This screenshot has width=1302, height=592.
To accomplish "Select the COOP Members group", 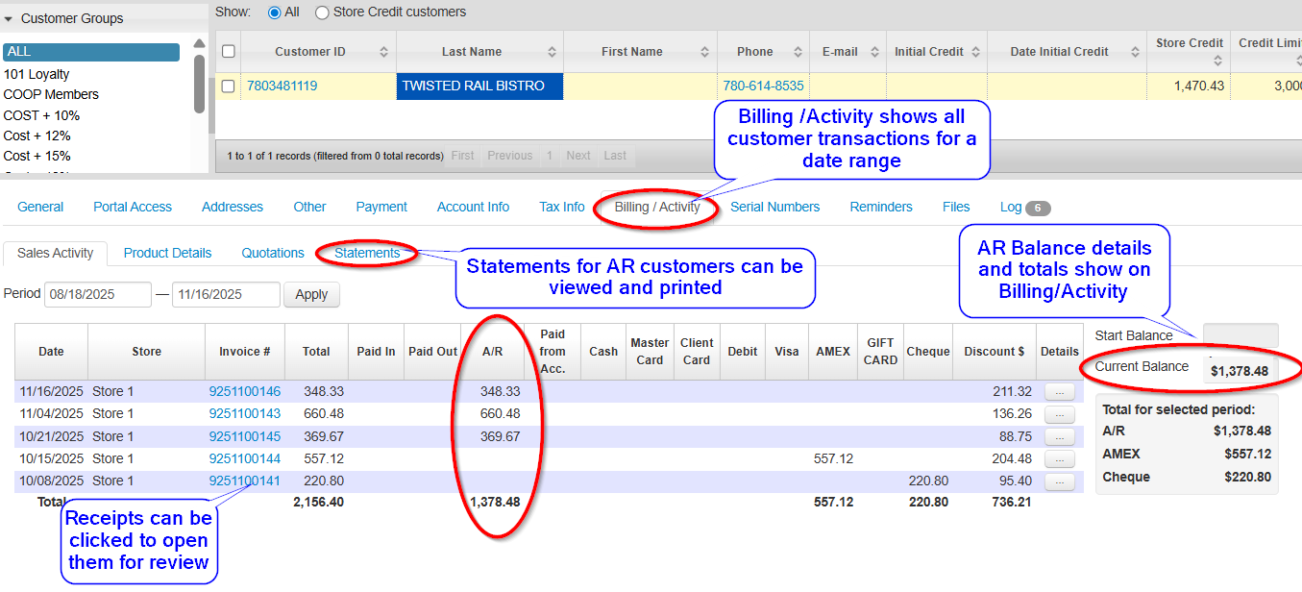I will pyautogui.click(x=51, y=94).
